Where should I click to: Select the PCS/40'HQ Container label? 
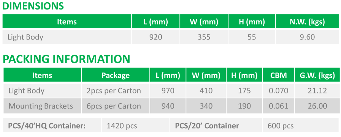tap(47, 126)
